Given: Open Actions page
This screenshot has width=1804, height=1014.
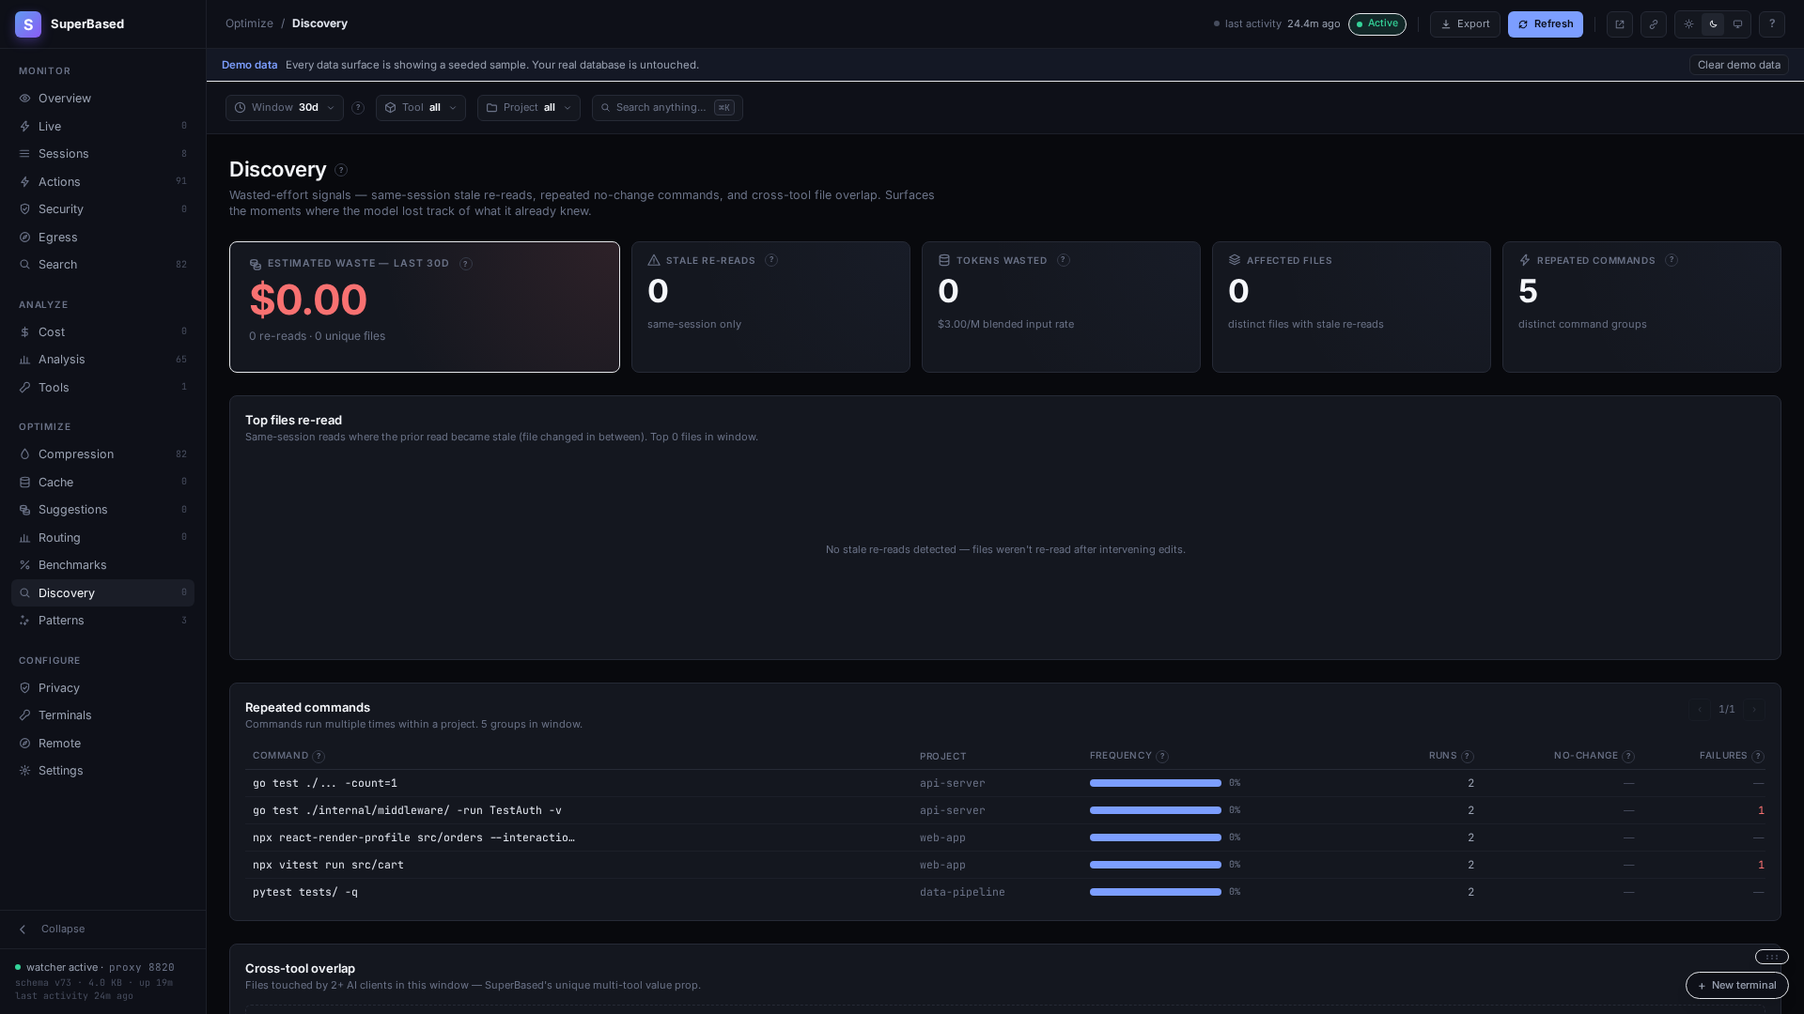Looking at the screenshot, I should click(x=102, y=182).
